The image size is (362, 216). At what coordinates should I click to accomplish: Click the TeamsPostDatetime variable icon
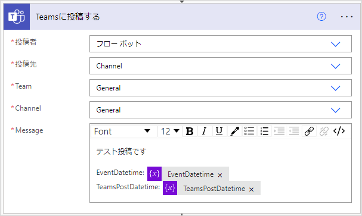pyautogui.click(x=170, y=188)
